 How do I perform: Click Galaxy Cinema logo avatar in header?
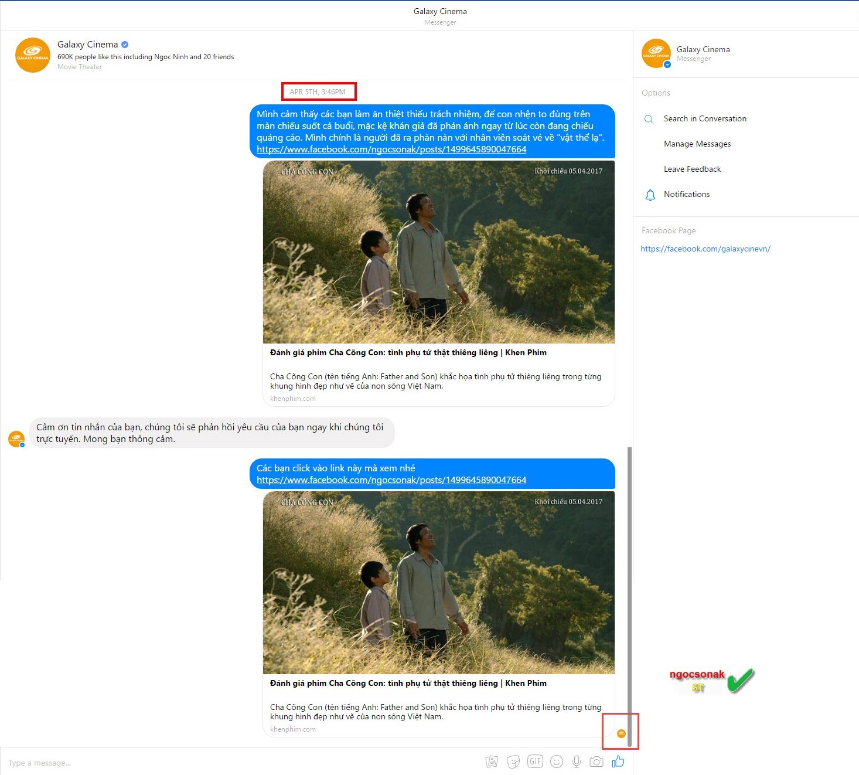point(33,55)
